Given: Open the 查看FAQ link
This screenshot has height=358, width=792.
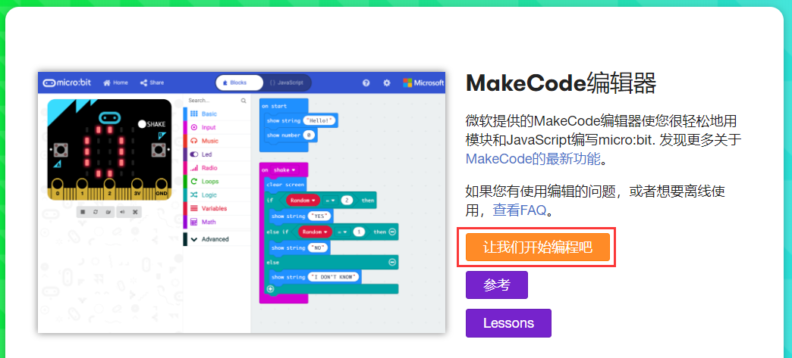Looking at the screenshot, I should (x=520, y=210).
